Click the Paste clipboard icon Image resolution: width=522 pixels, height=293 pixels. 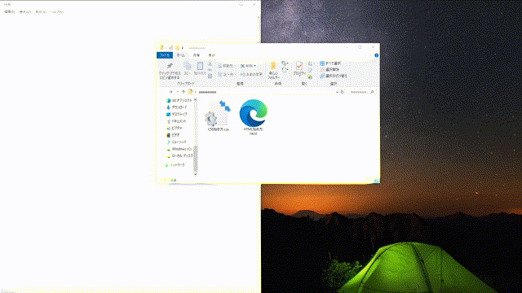(x=200, y=68)
